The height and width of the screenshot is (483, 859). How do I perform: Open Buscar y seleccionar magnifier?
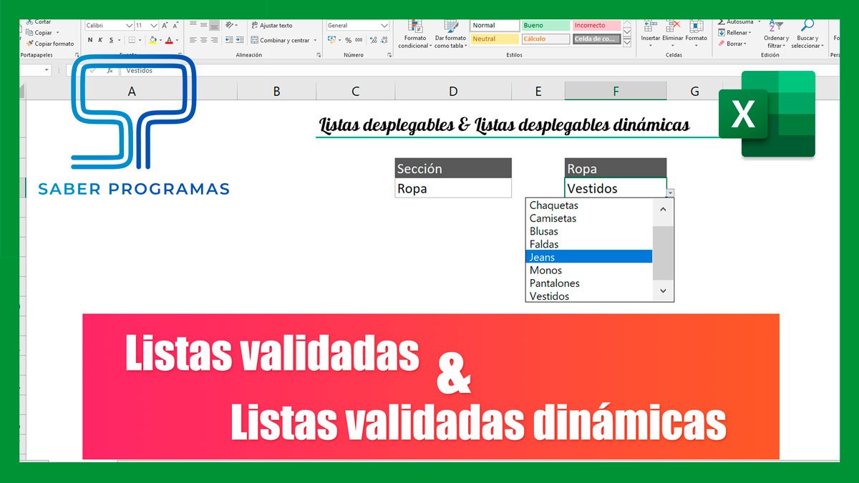point(807,34)
